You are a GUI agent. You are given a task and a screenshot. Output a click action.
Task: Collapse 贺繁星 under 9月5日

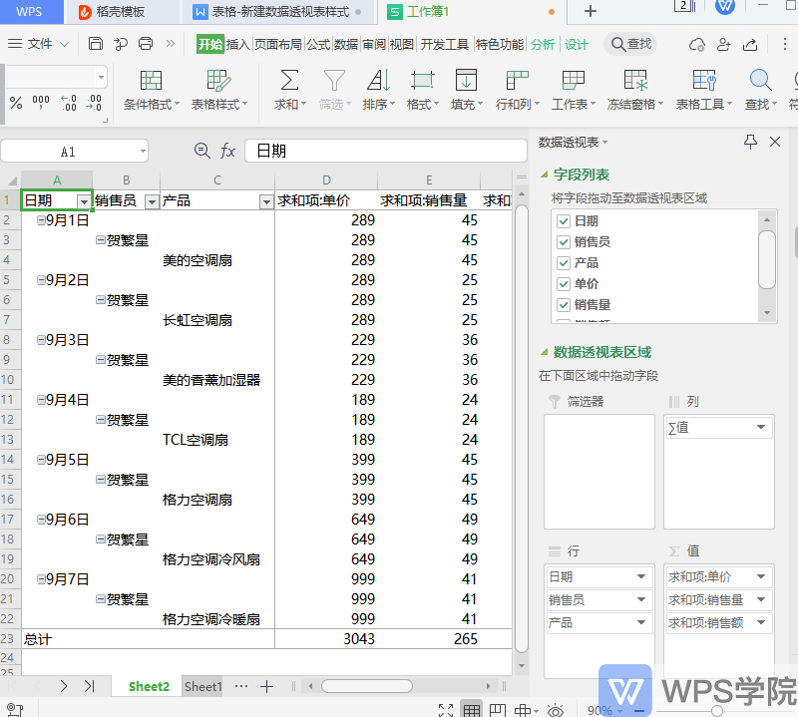(x=101, y=480)
